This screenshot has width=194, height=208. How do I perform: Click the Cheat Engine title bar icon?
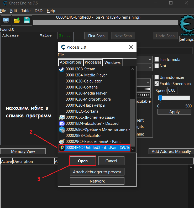pos(5,3)
